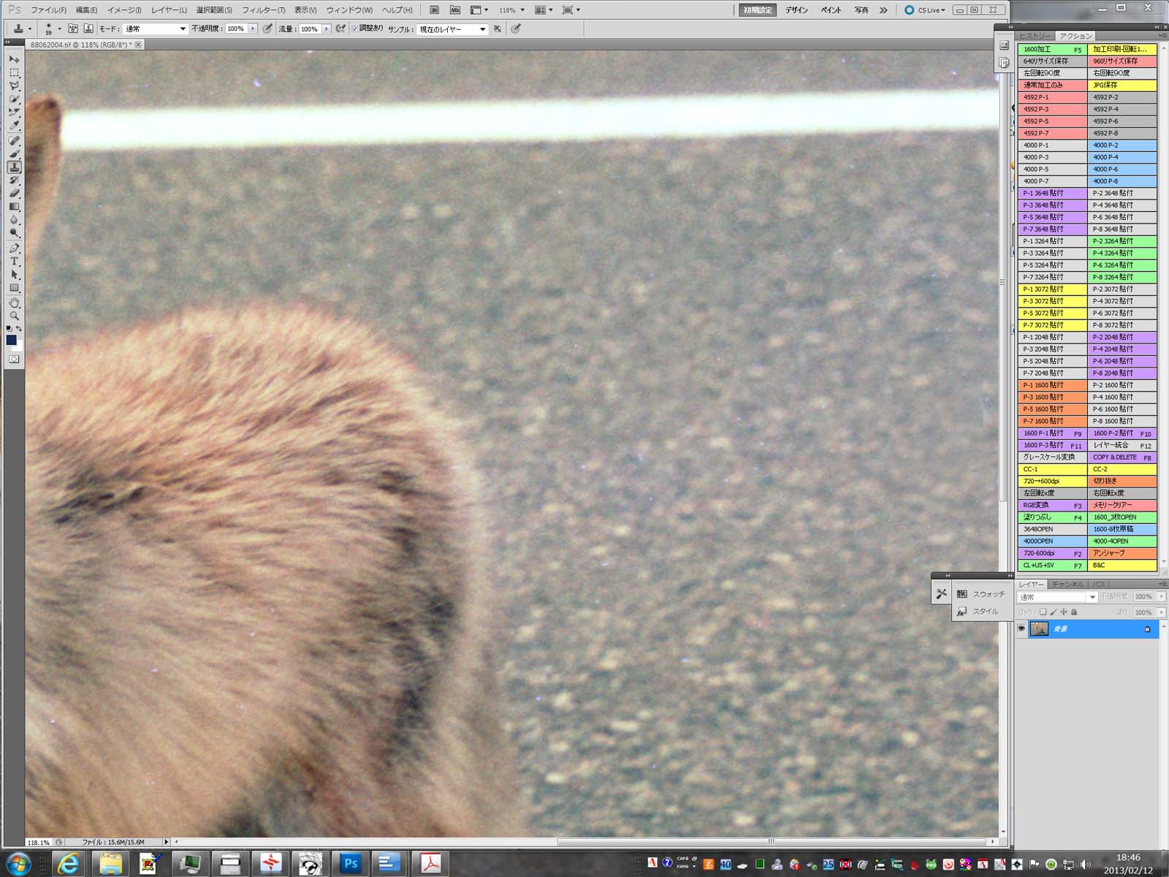Image resolution: width=1169 pixels, height=877 pixels.
Task: Pick the Healing Brush tool
Action: click(x=14, y=140)
